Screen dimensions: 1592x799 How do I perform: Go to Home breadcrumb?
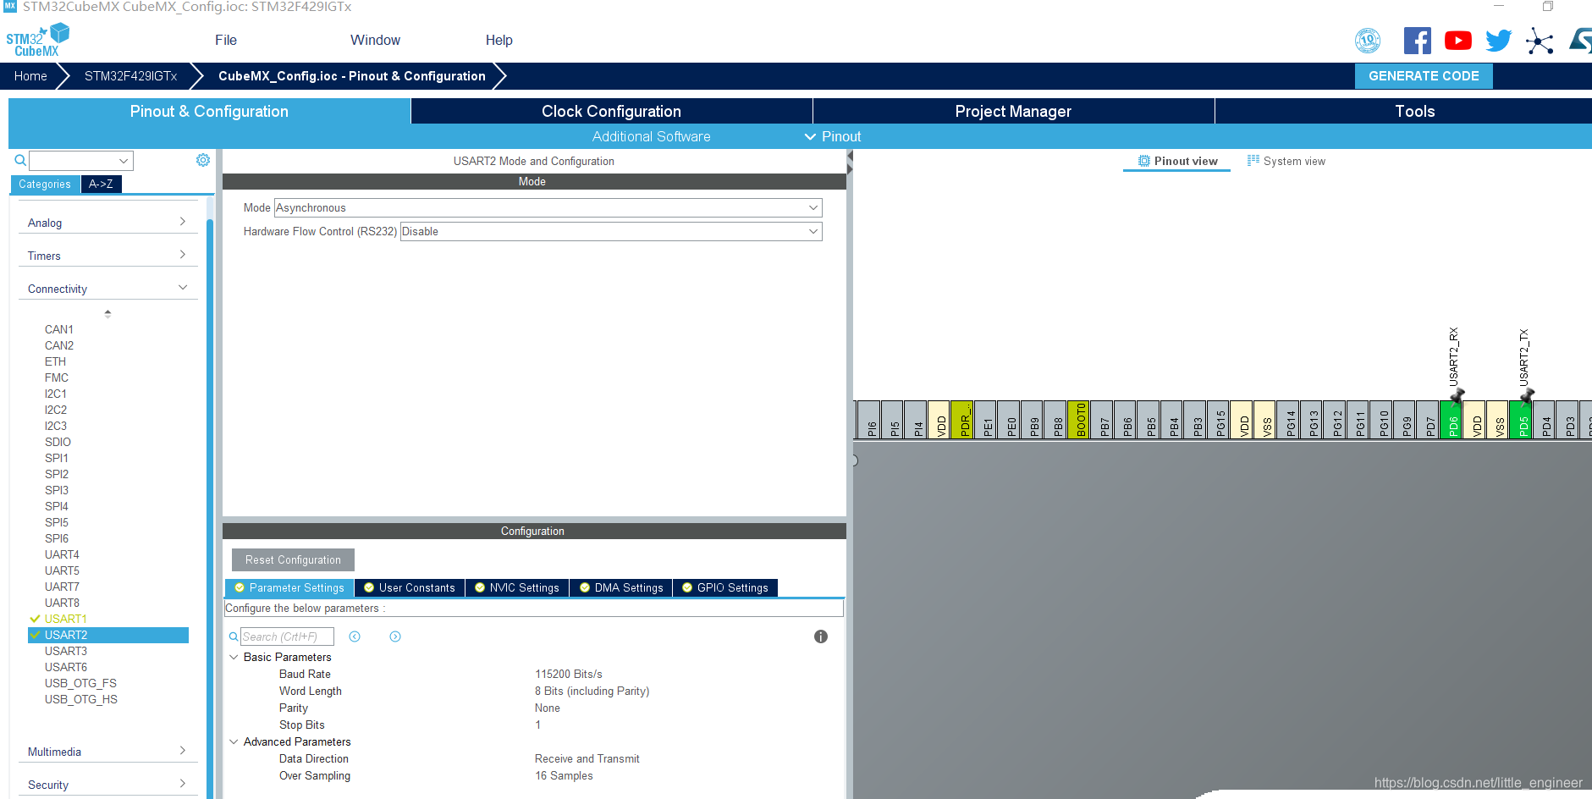30,76
